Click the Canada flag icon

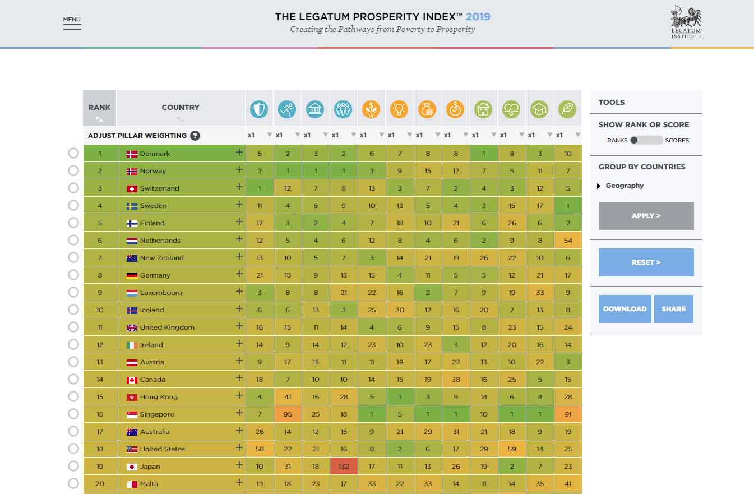click(132, 380)
